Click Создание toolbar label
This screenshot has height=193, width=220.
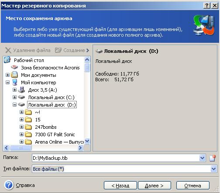point(74,50)
